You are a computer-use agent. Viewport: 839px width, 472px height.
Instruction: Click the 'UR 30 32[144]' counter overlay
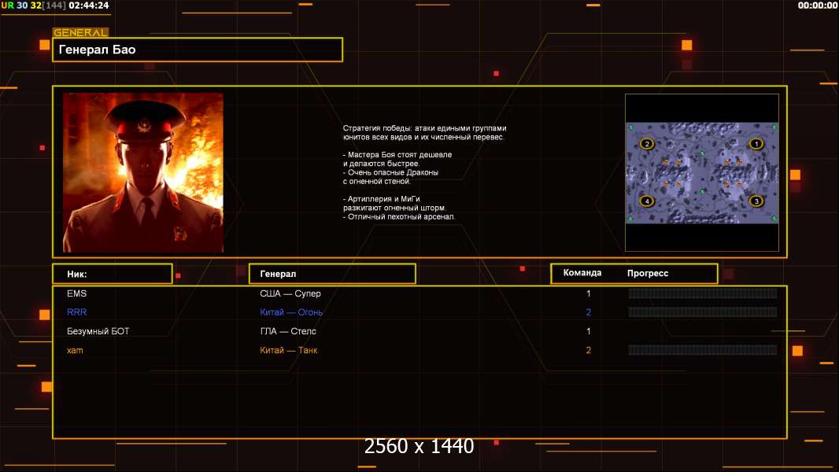pyautogui.click(x=34, y=6)
